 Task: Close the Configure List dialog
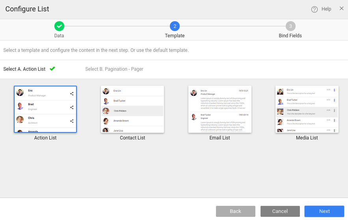(x=341, y=9)
